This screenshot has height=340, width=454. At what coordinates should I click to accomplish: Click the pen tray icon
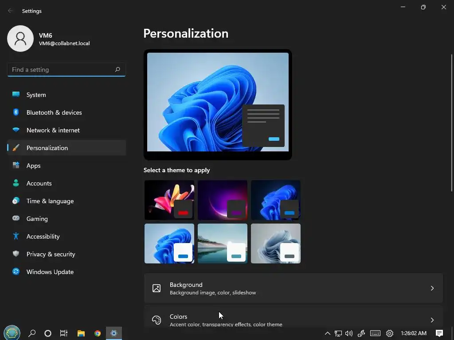point(361,333)
